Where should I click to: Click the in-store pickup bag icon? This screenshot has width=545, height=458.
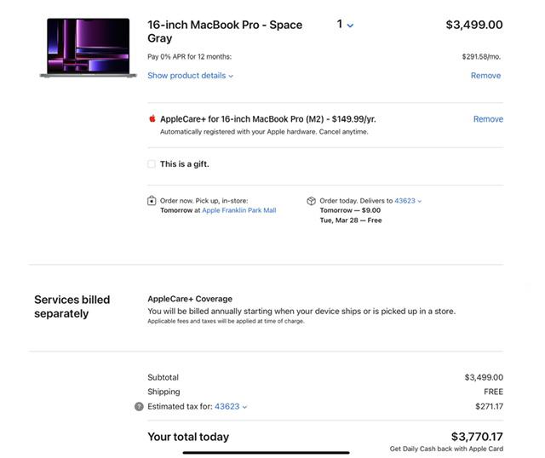click(152, 201)
